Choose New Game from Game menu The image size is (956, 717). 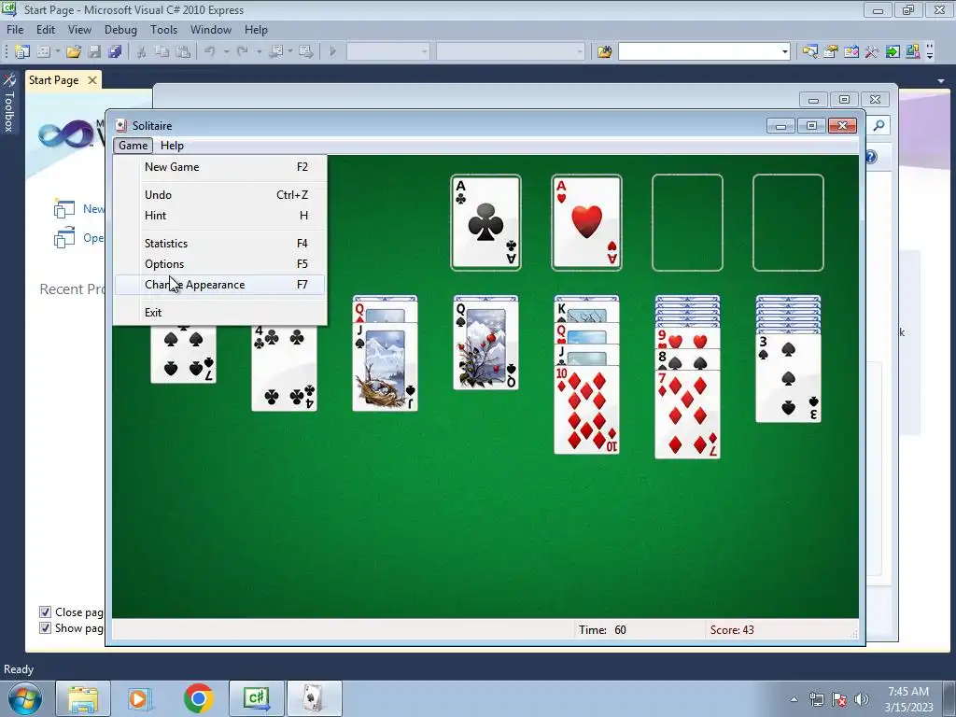(220, 167)
